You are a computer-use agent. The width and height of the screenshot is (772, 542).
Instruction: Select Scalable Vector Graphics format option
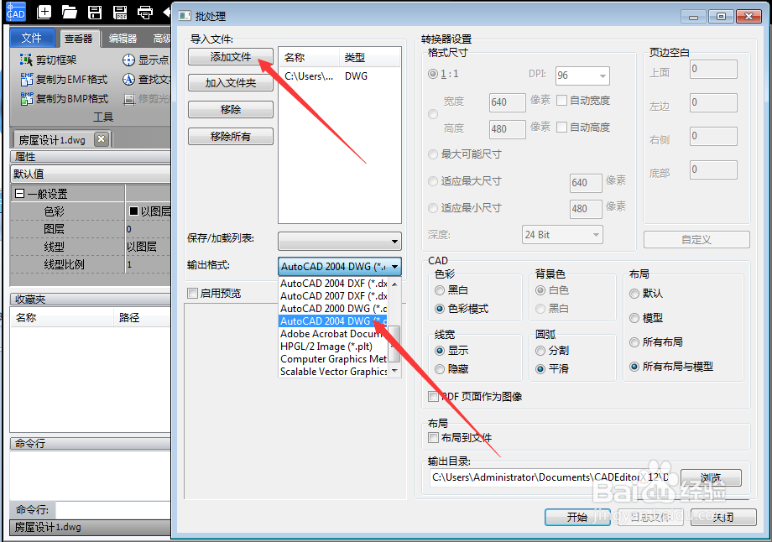point(333,372)
